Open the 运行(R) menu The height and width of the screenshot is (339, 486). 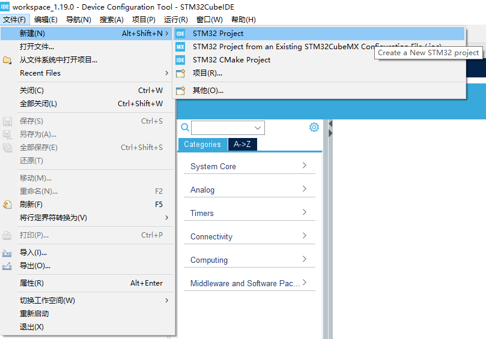[176, 20]
